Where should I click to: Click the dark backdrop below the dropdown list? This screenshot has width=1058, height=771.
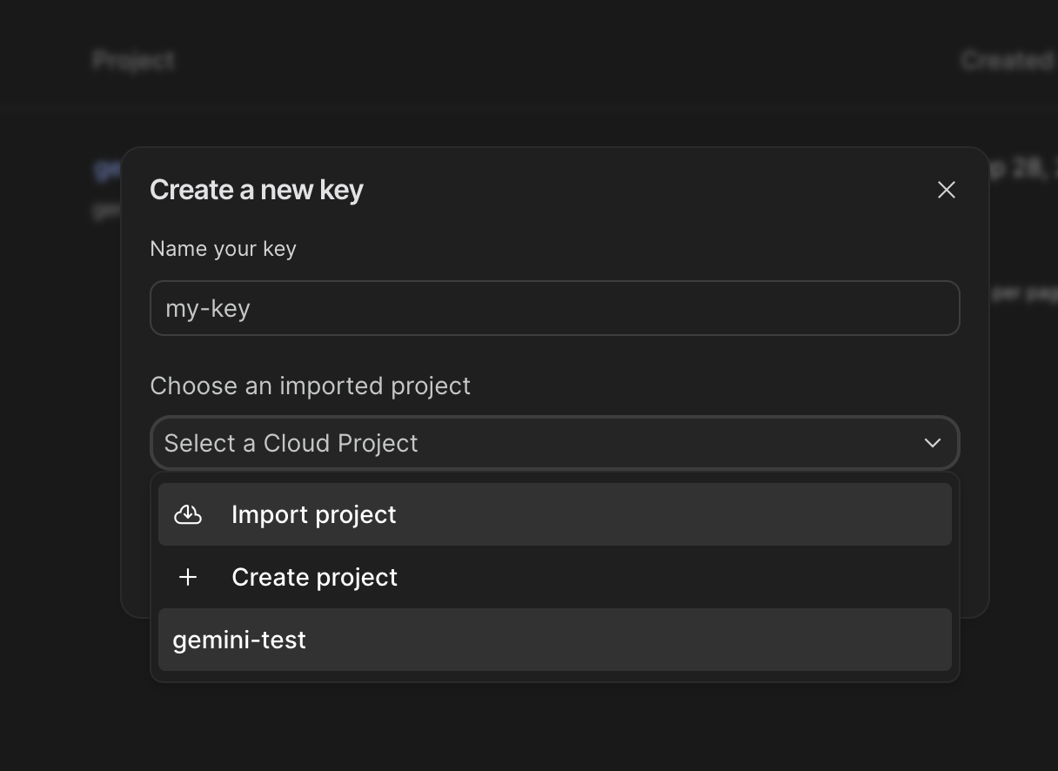coord(554,727)
